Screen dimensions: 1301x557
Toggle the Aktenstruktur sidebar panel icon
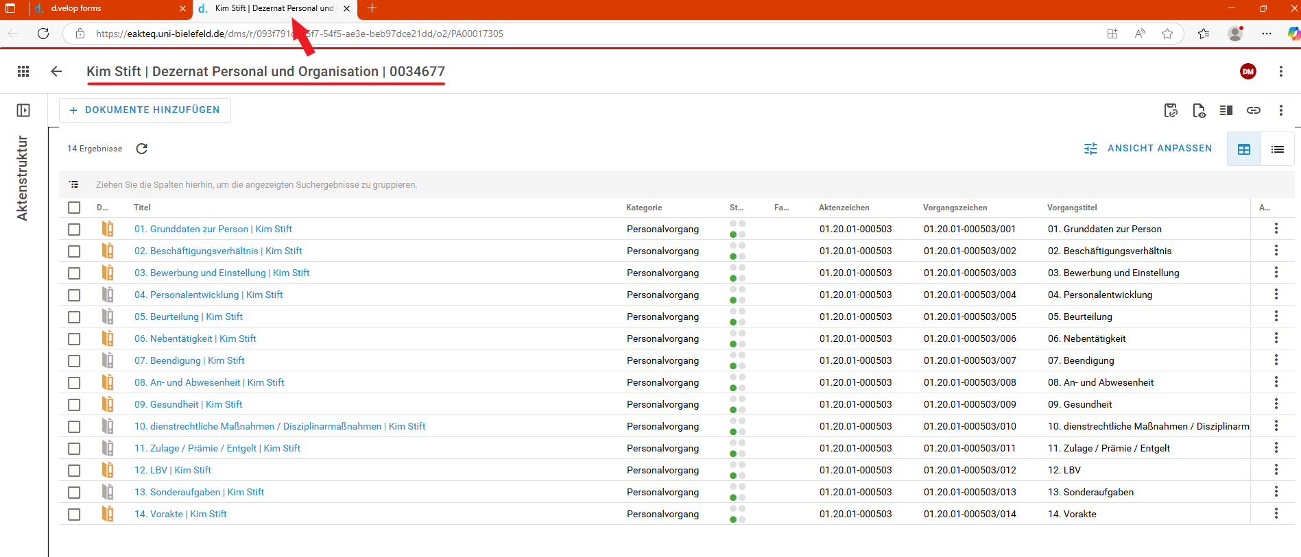pos(23,110)
